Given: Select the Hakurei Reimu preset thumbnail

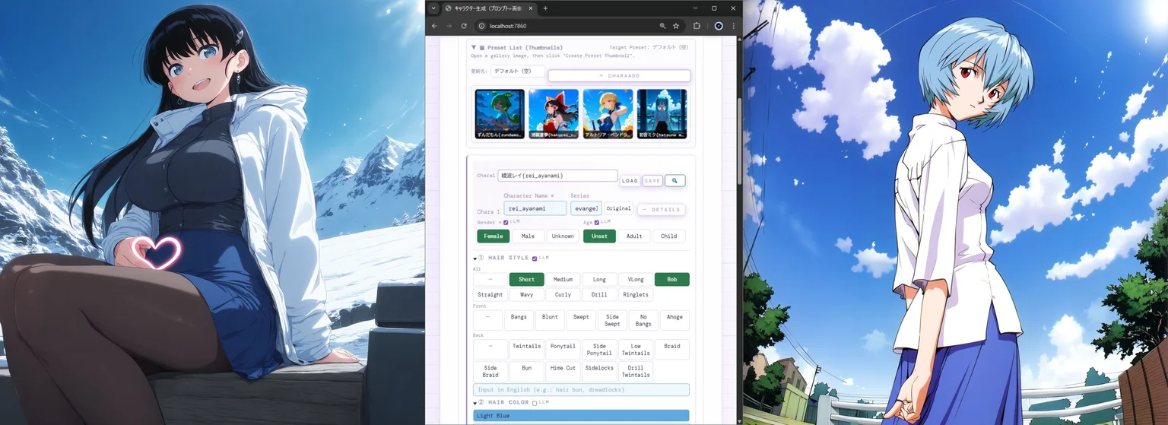Looking at the screenshot, I should tap(554, 114).
